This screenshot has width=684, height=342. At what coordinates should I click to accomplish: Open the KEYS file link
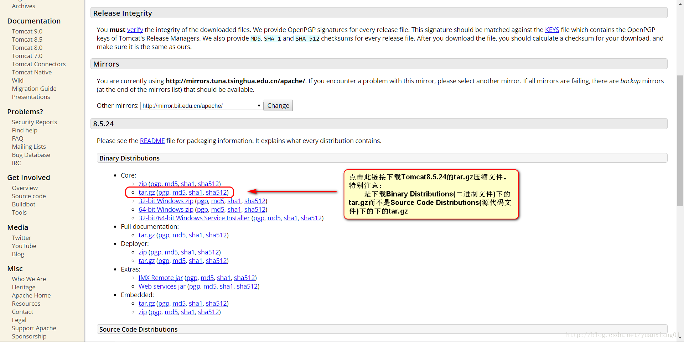coord(552,30)
